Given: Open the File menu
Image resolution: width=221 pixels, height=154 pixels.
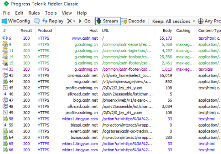Looking at the screenshot, I should [x=6, y=13].
